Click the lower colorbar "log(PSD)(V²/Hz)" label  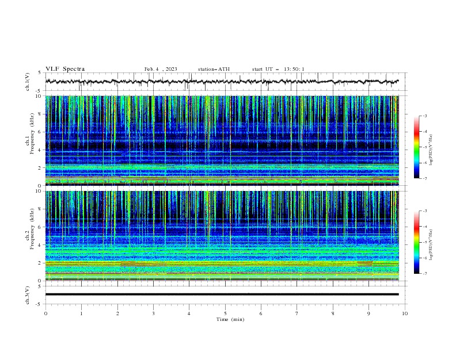pyautogui.click(x=431, y=245)
